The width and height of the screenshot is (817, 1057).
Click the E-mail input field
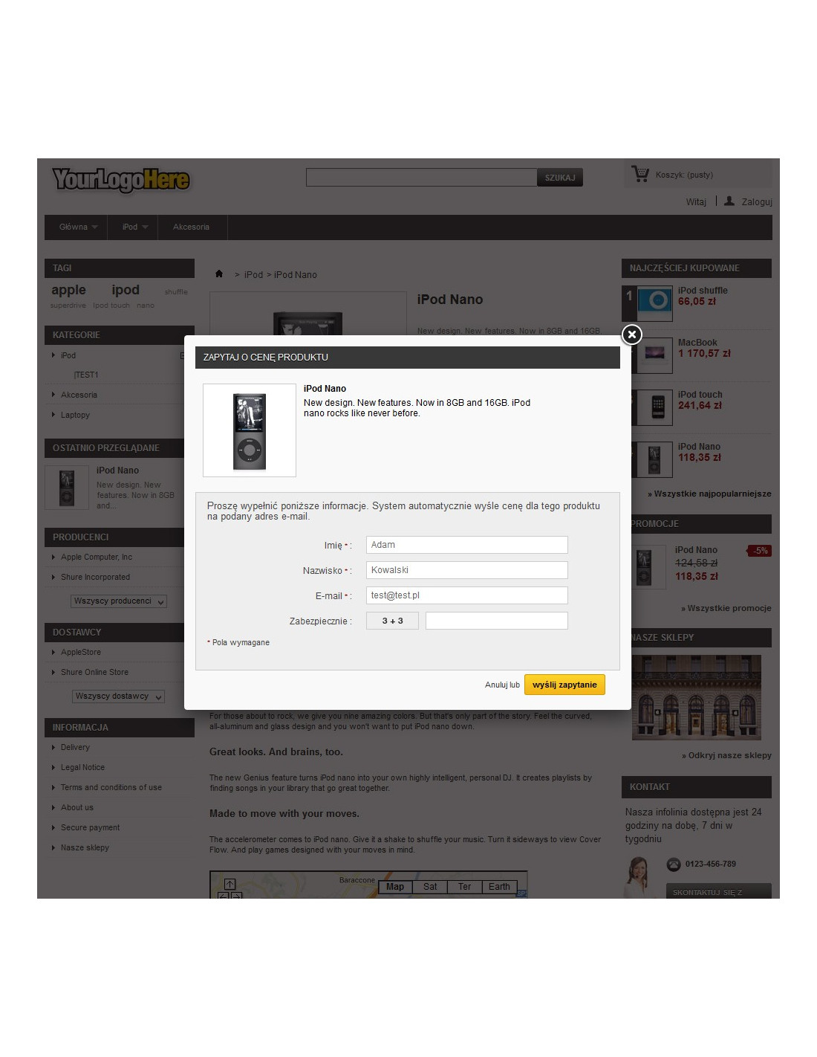click(467, 595)
